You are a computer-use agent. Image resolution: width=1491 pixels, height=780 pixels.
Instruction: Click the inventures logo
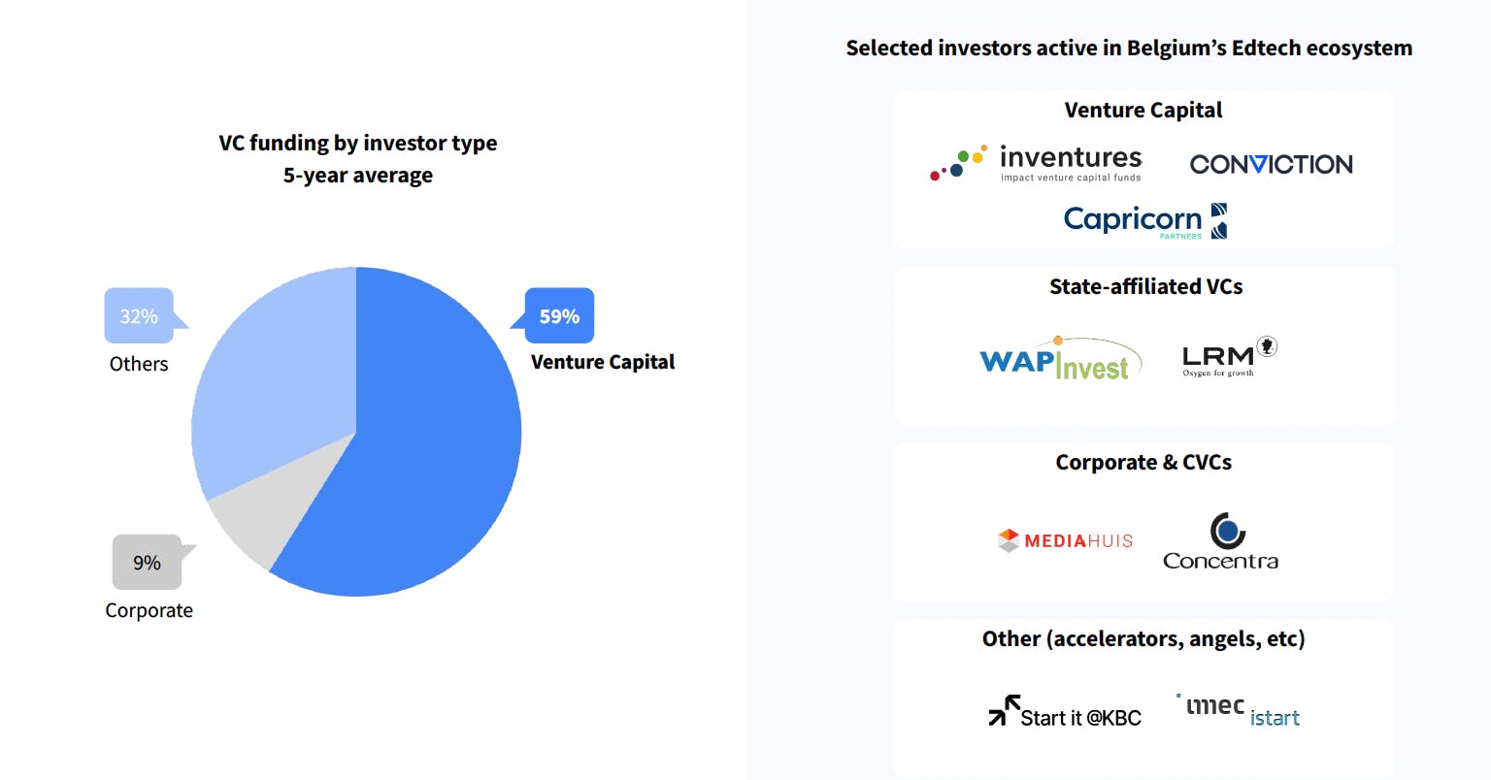[1036, 163]
